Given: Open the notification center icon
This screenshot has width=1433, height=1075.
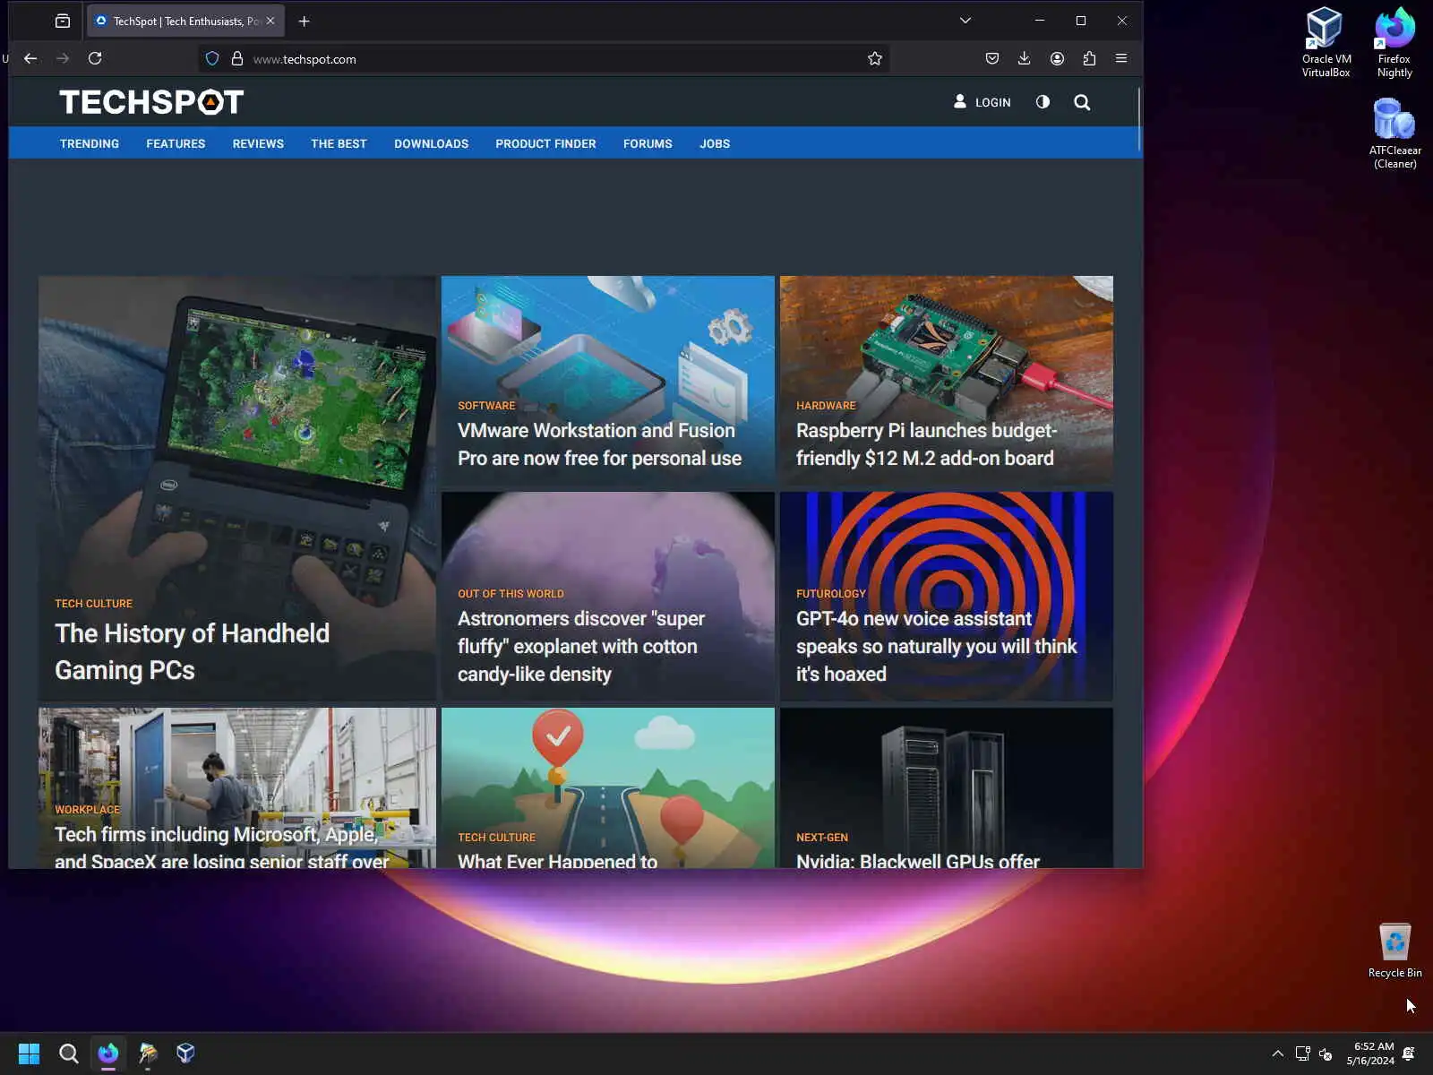Looking at the screenshot, I should [1409, 1053].
